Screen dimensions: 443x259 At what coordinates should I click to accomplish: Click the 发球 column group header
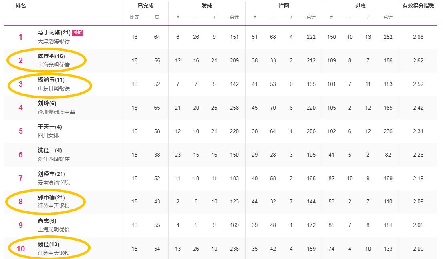click(207, 6)
